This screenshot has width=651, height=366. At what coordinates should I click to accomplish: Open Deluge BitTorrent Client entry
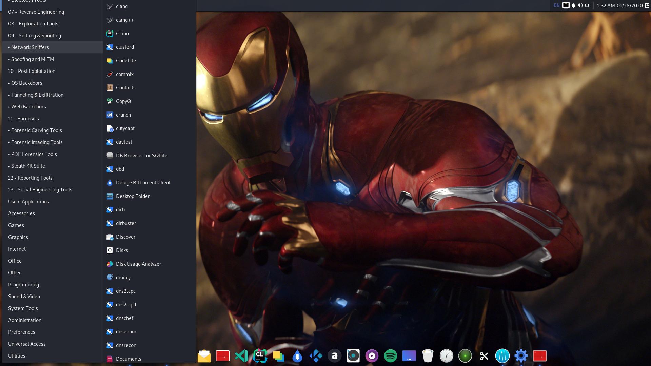click(x=149, y=183)
